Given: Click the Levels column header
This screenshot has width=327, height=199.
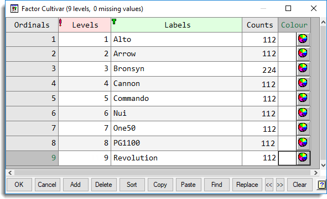Looking at the screenshot, I should 85,25.
